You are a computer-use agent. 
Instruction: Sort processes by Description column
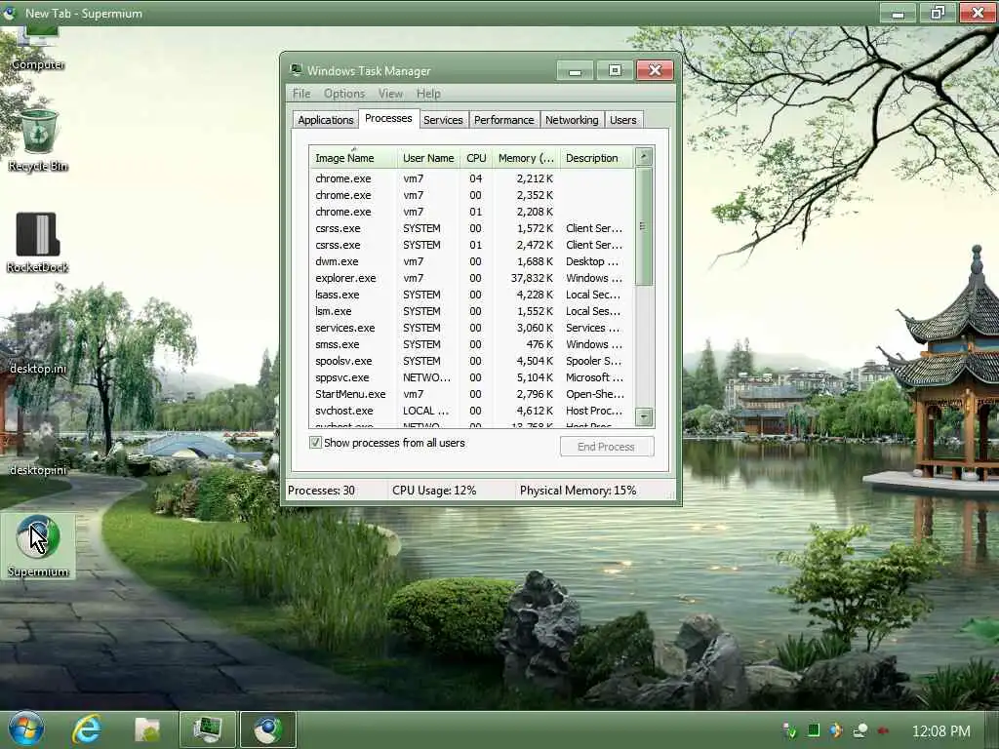(597, 158)
